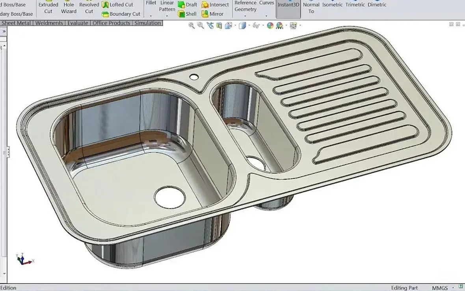Select the Shell feature icon
The width and height of the screenshot is (465, 291).
coord(182,14)
